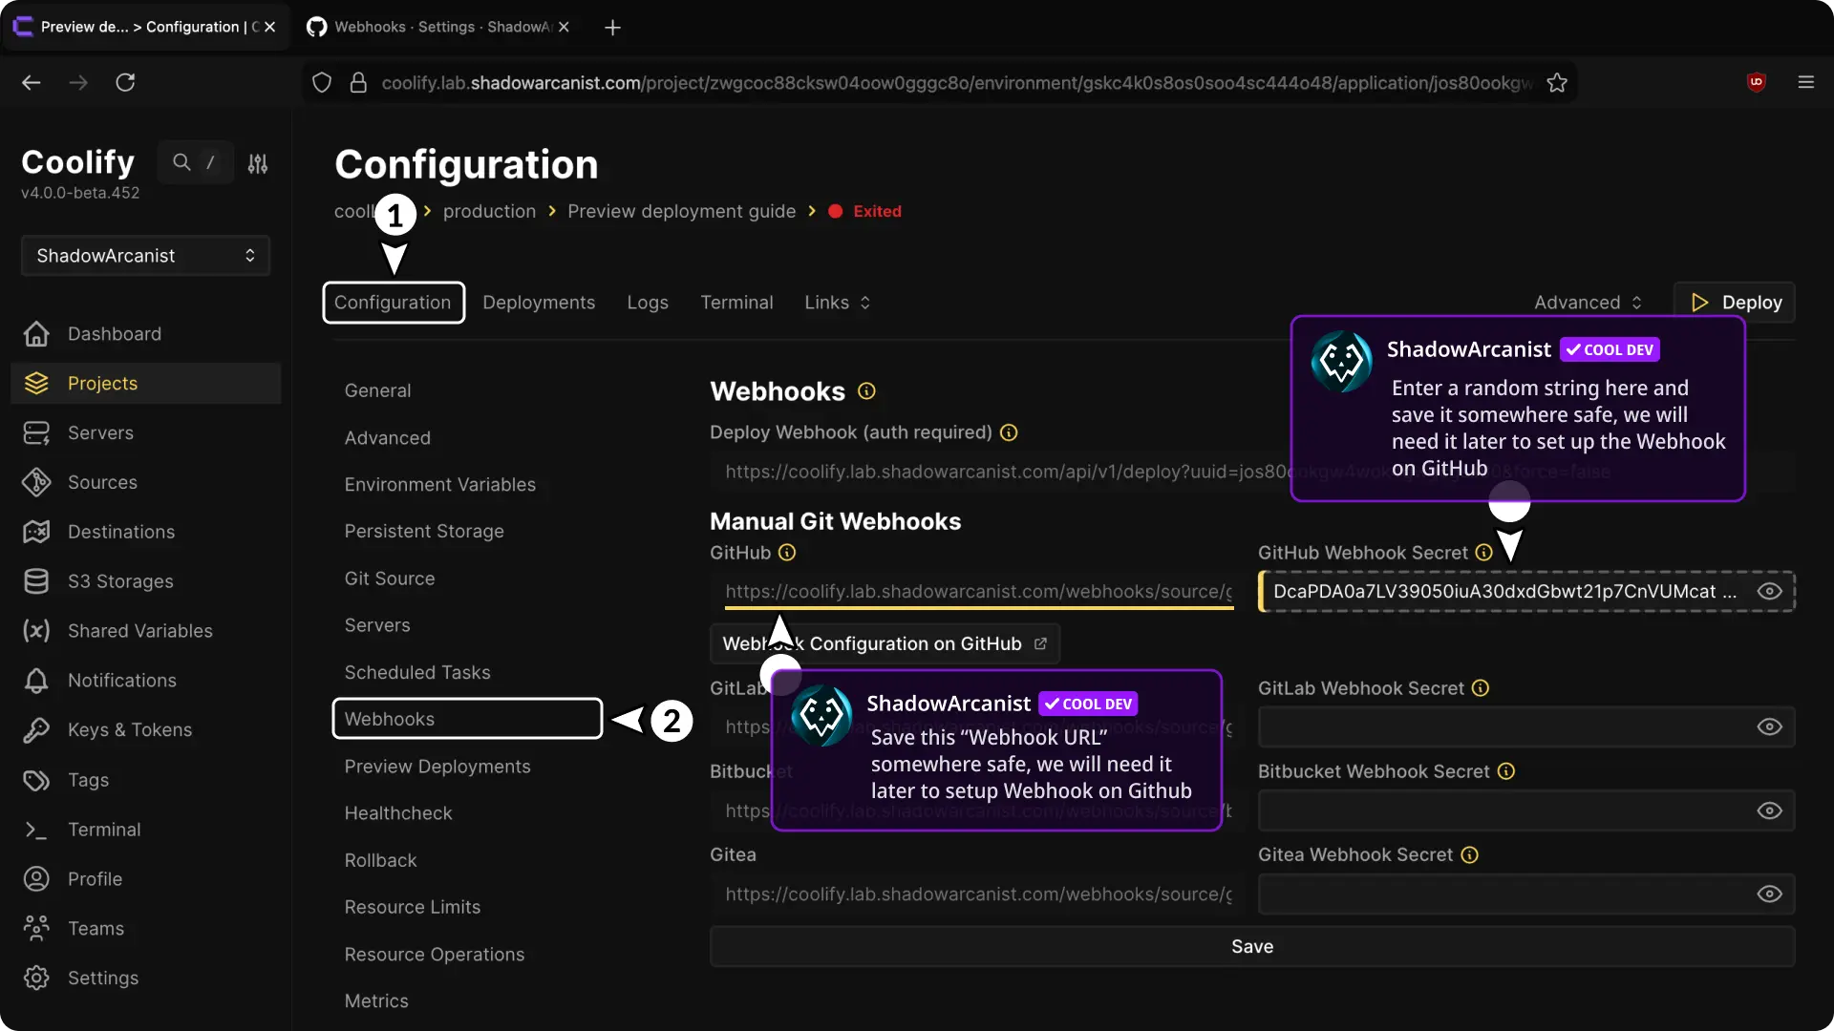The image size is (1834, 1031).
Task: Click the Tags icon in sidebar
Action: pyautogui.click(x=36, y=780)
